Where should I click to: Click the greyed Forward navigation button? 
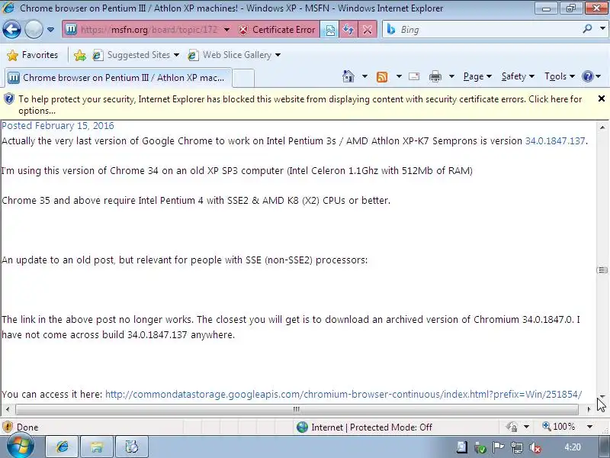(34, 30)
